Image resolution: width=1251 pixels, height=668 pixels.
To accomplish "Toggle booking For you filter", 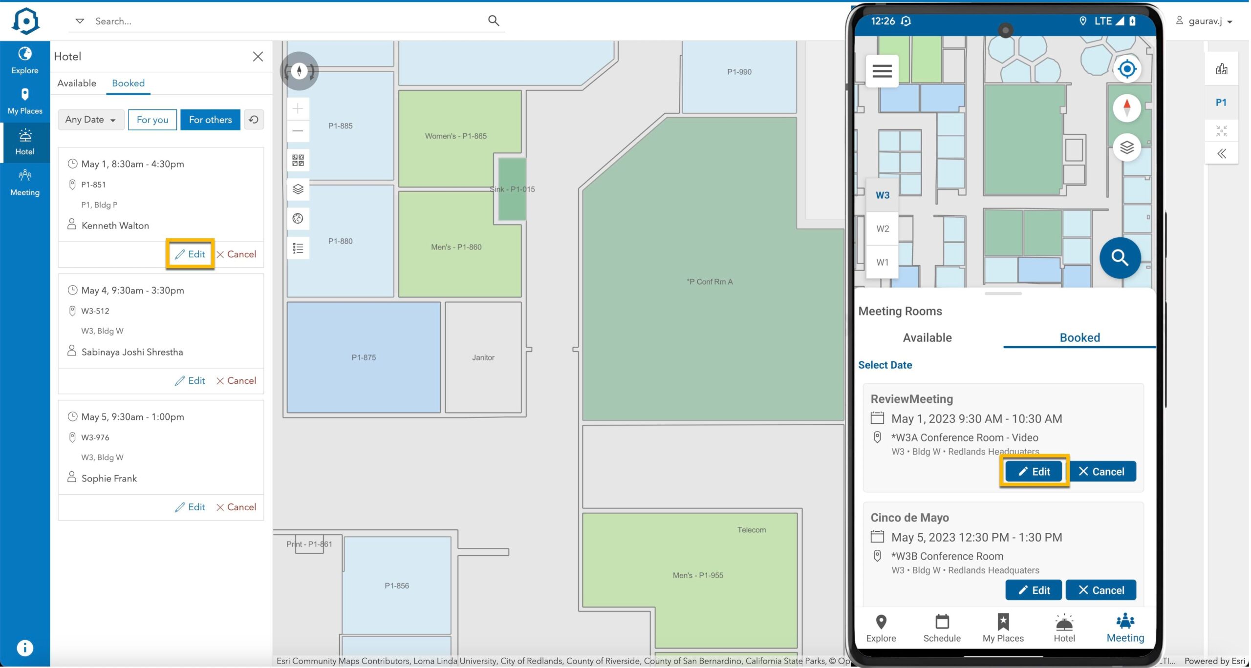I will point(152,119).
